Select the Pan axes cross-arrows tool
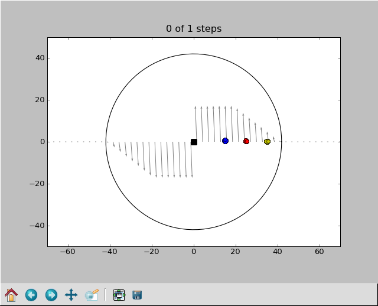 pos(71,295)
